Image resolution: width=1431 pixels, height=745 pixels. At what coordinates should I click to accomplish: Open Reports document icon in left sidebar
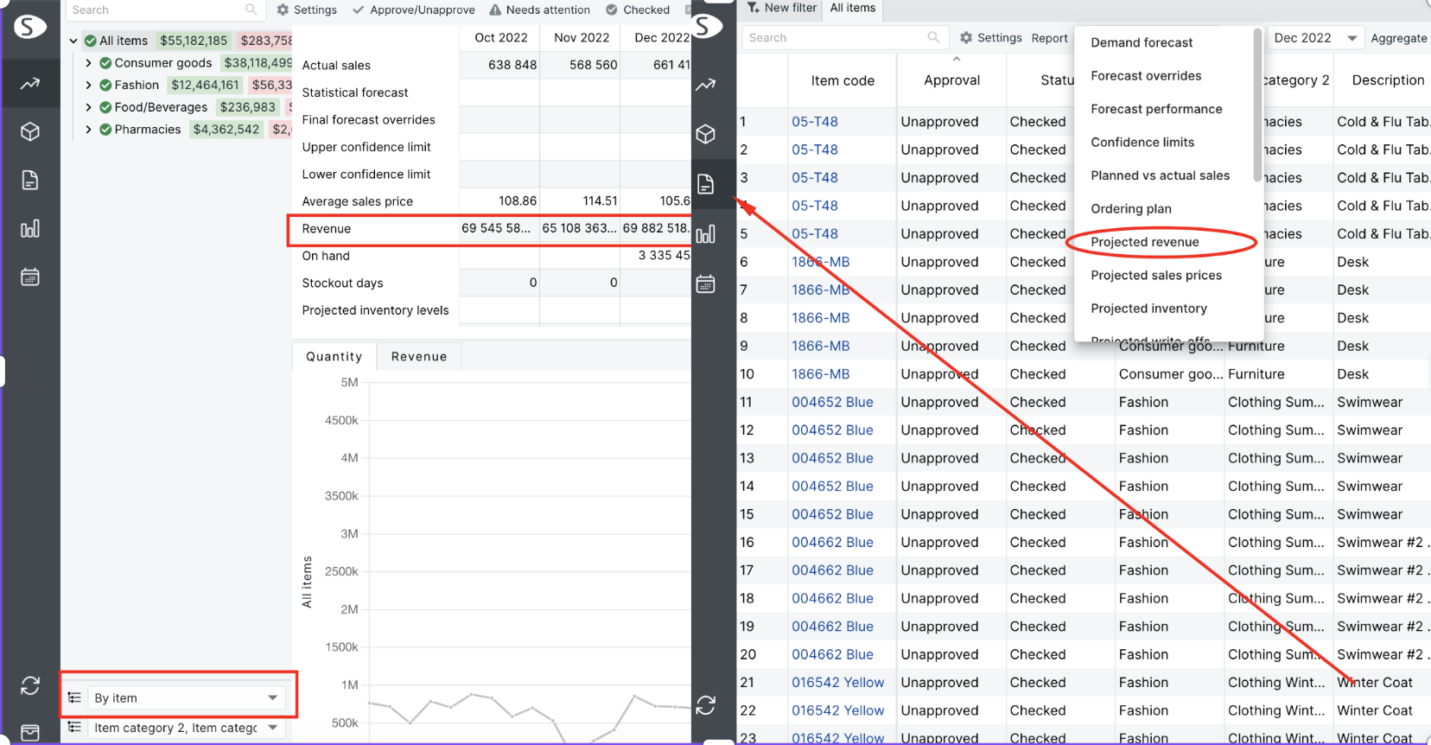pyautogui.click(x=30, y=180)
